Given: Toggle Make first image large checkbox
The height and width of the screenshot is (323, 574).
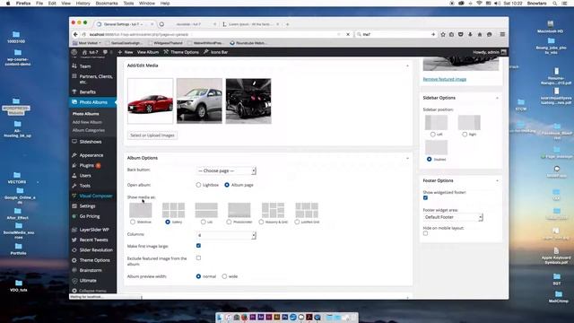Looking at the screenshot, I should tap(198, 246).
